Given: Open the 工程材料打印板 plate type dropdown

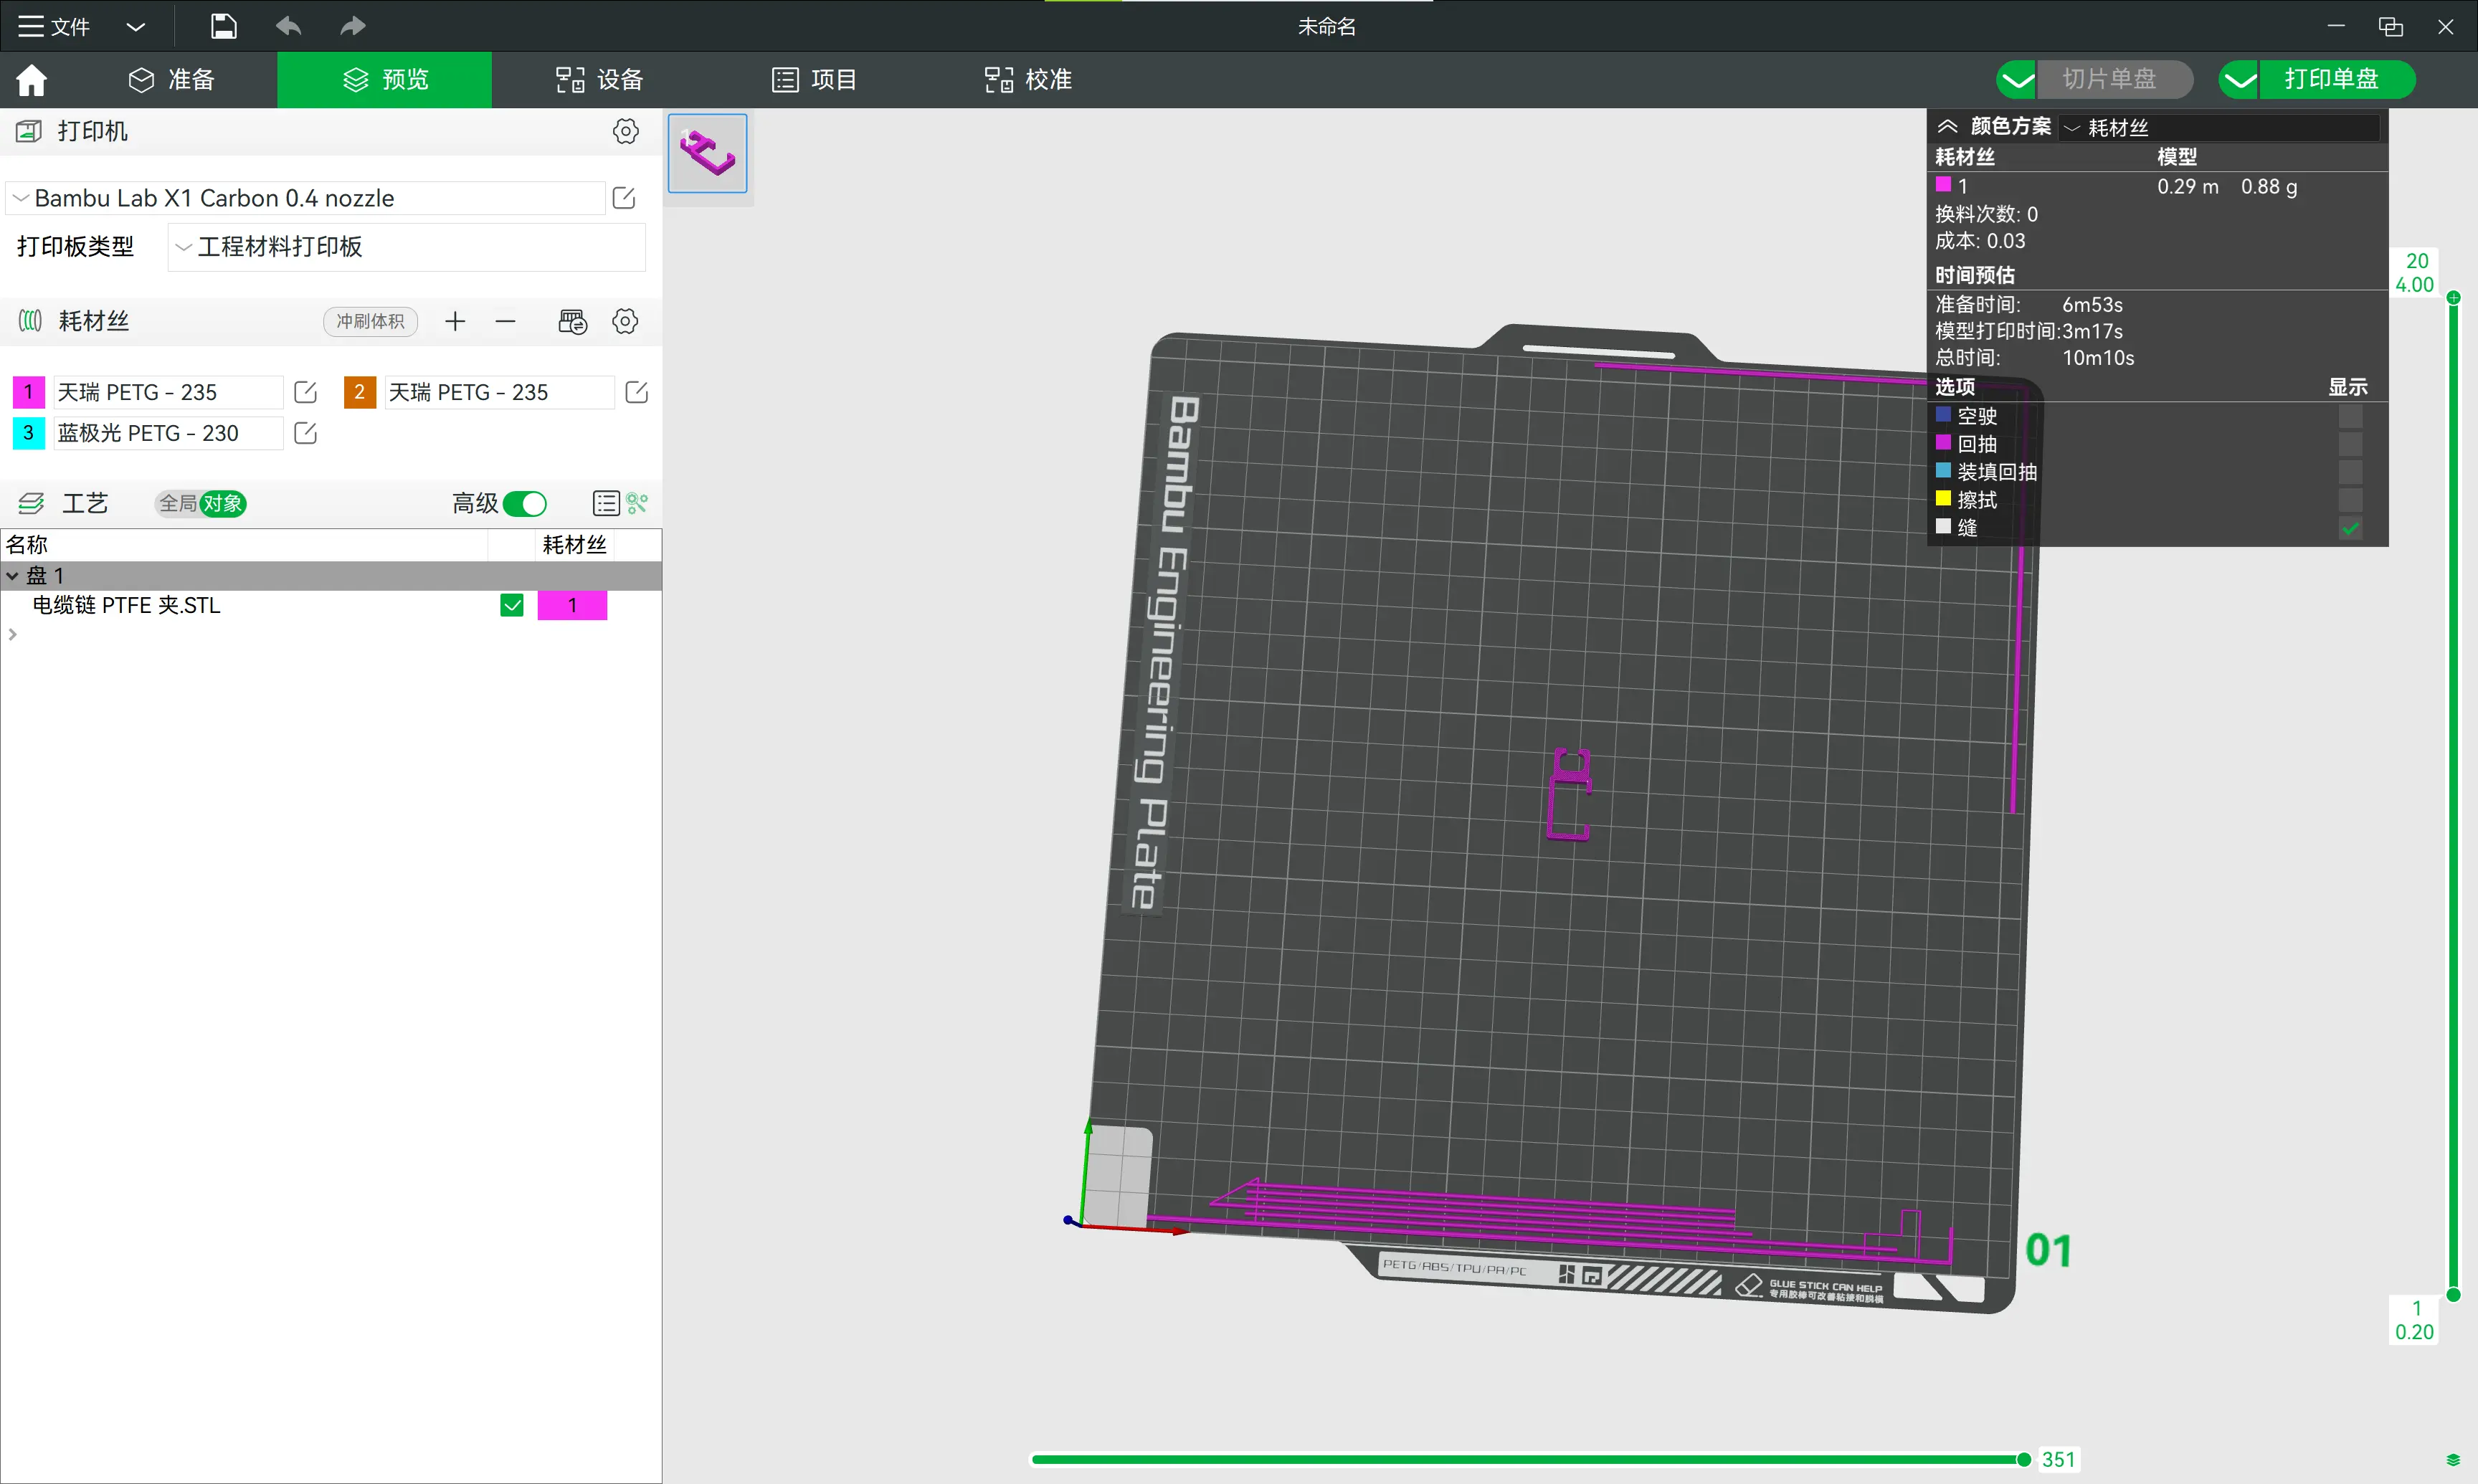Looking at the screenshot, I should click(406, 247).
